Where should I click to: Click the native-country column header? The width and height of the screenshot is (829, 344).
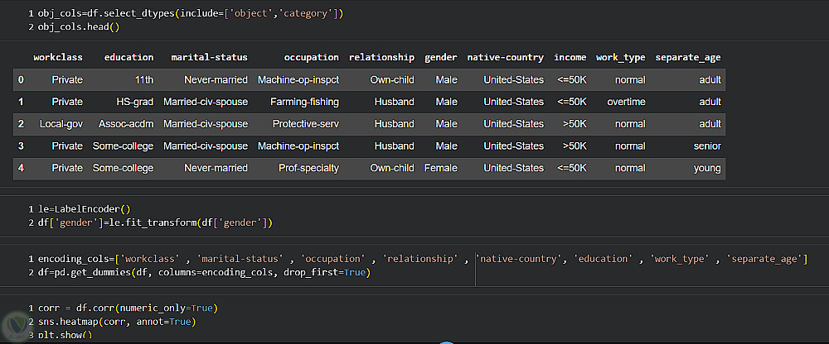click(505, 58)
